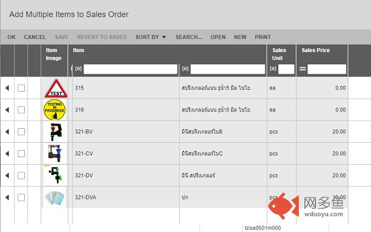Select Print from the toolbar
371x232 pixels.
point(263,37)
